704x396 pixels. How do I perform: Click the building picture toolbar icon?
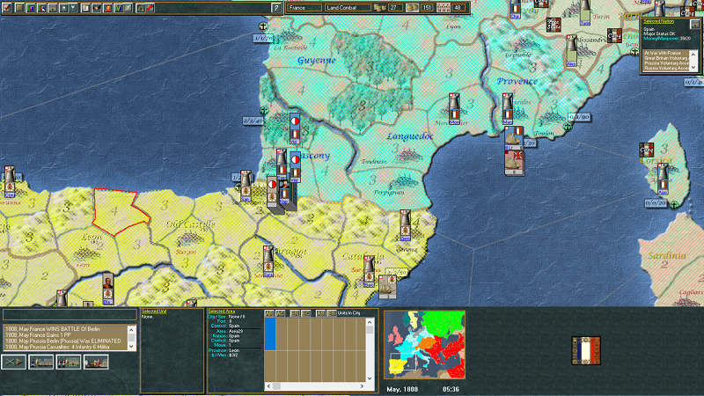(53, 8)
